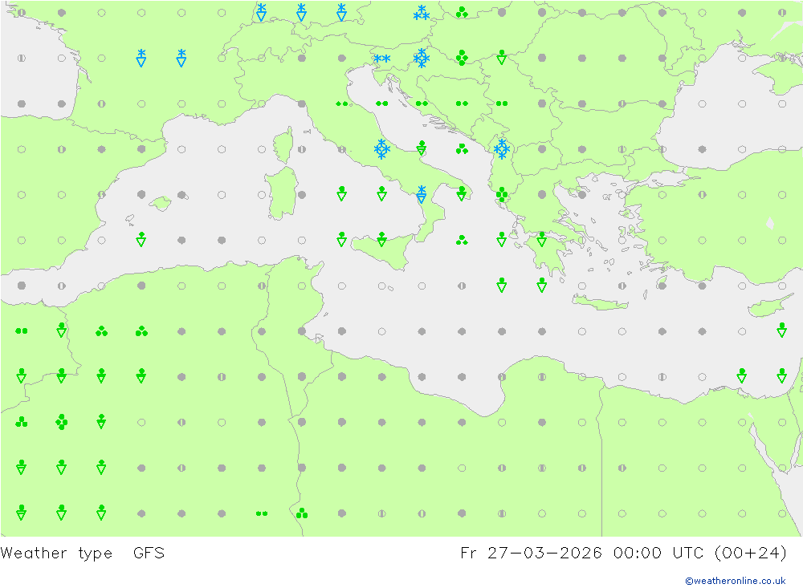
Task: Click green shower symbol off the Lebanon coast
Action: click(782, 330)
